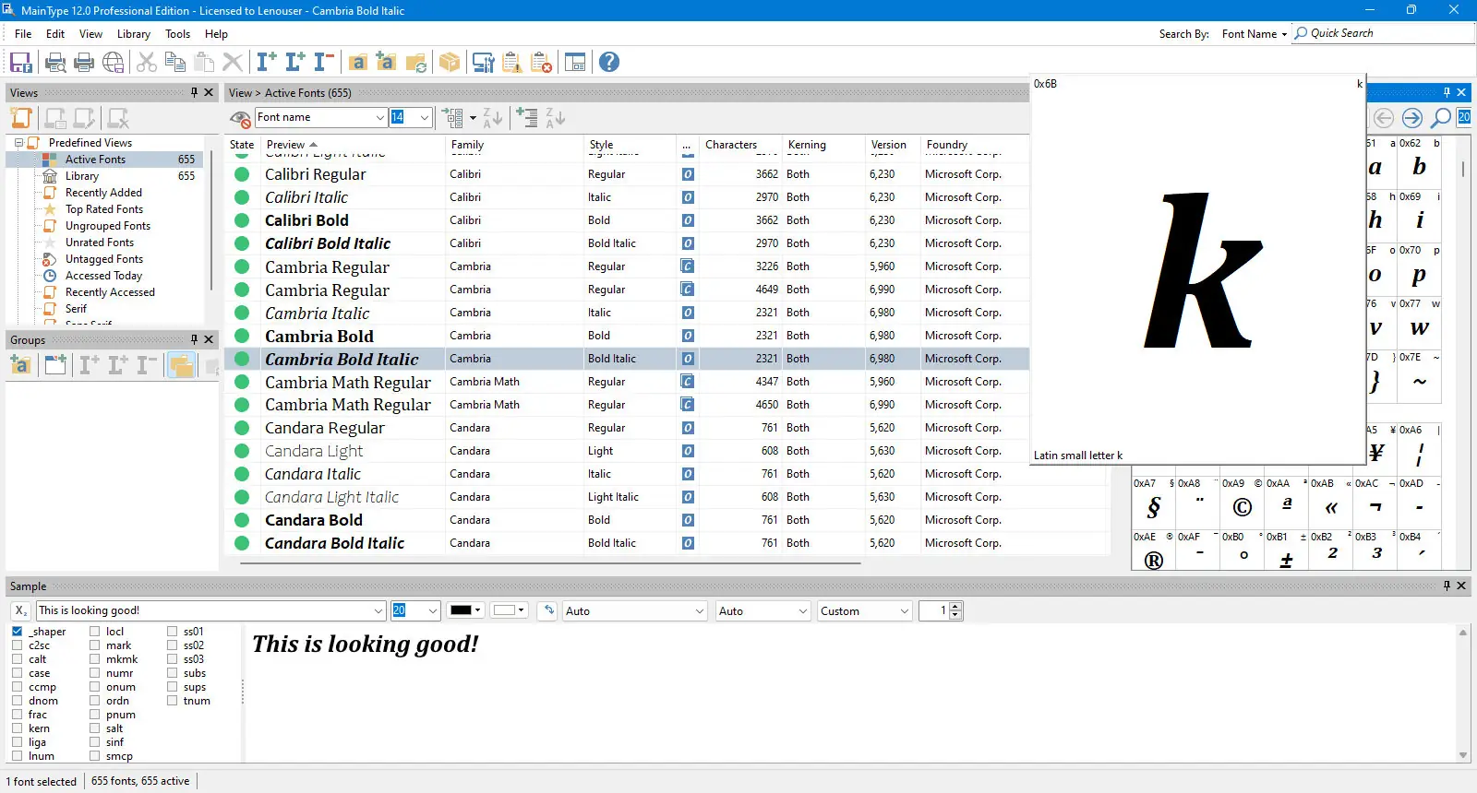Sort by the Characters column header
This screenshot has width=1477, height=793.
740,145
